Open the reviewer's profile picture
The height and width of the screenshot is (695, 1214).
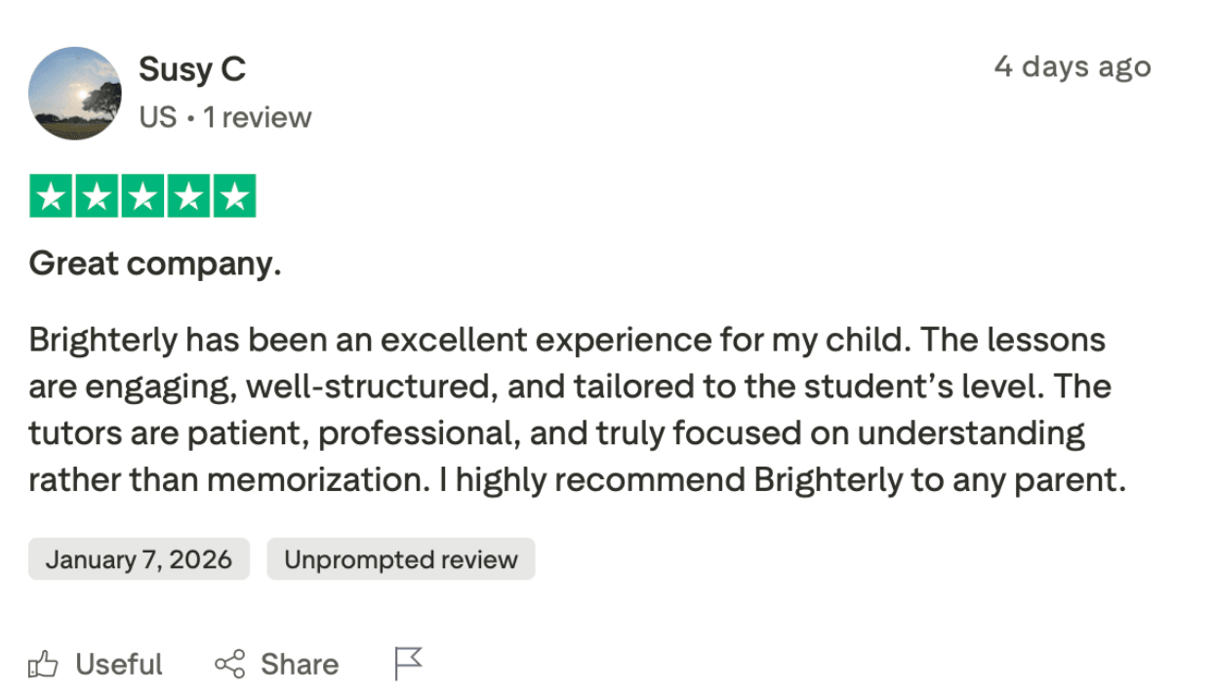(75, 94)
